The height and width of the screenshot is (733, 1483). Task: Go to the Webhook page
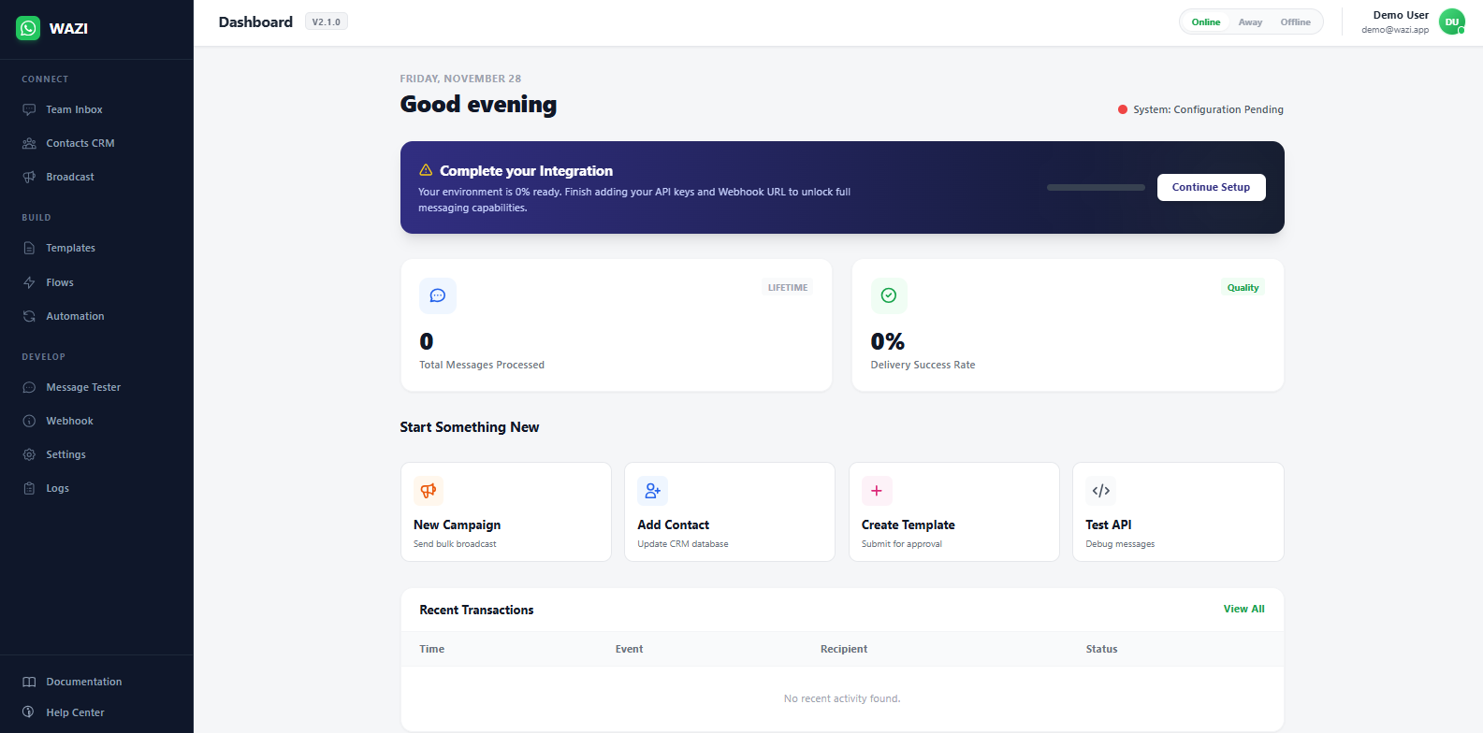point(96,421)
